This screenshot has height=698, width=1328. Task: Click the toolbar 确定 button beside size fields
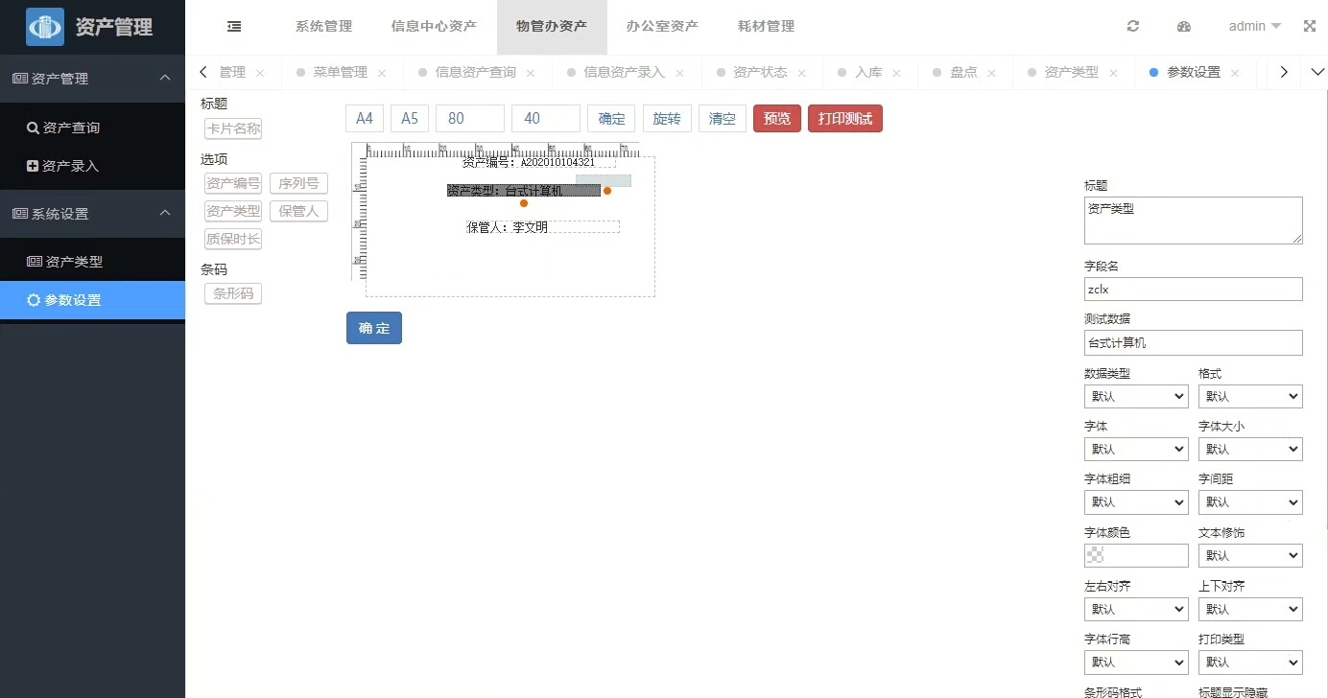(611, 119)
